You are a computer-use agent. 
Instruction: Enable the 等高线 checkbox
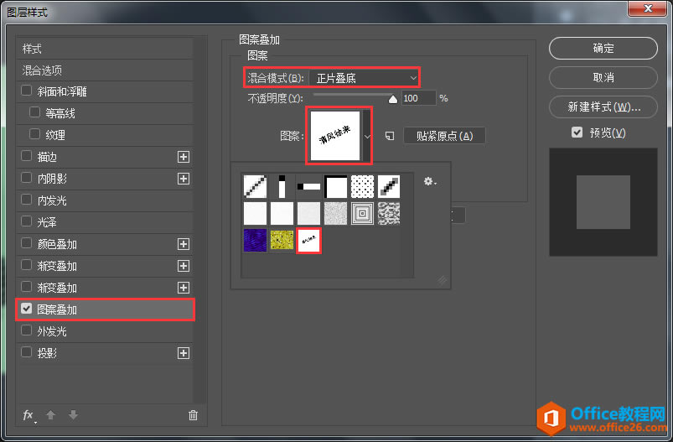[x=34, y=112]
